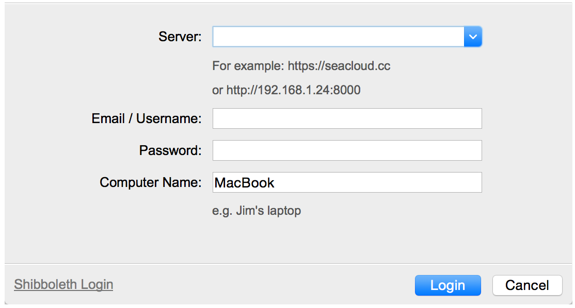This screenshot has width=575, height=308.
Task: Click the Server: label
Action: tap(180, 37)
